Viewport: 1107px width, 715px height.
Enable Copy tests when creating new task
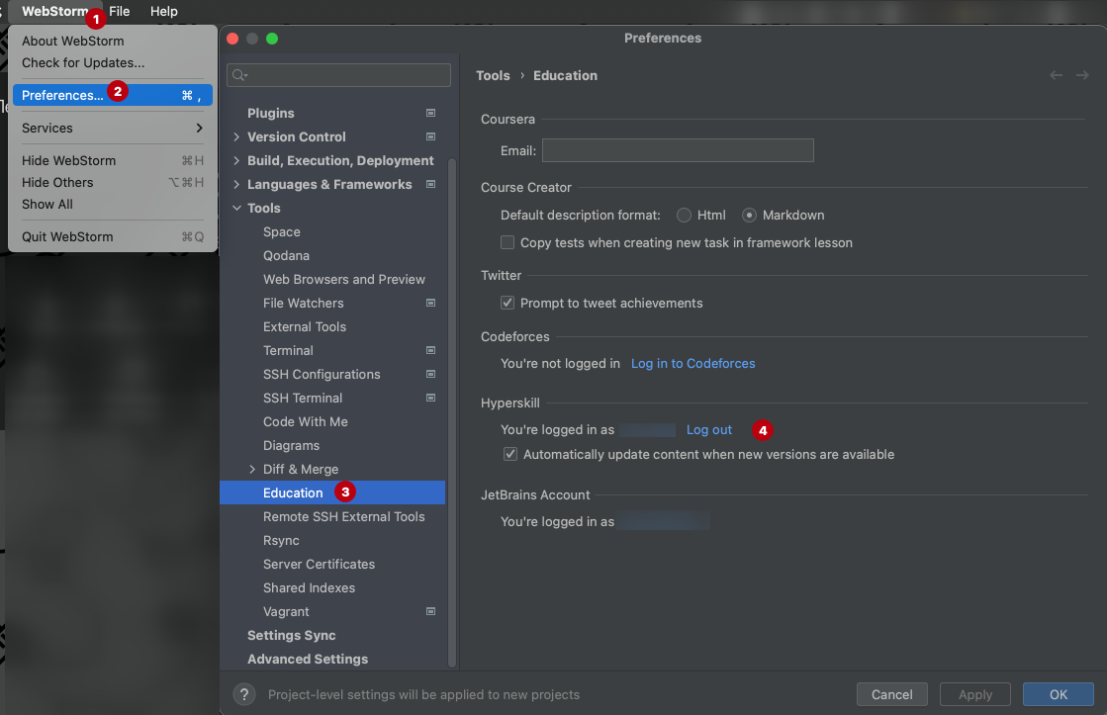[x=507, y=243]
